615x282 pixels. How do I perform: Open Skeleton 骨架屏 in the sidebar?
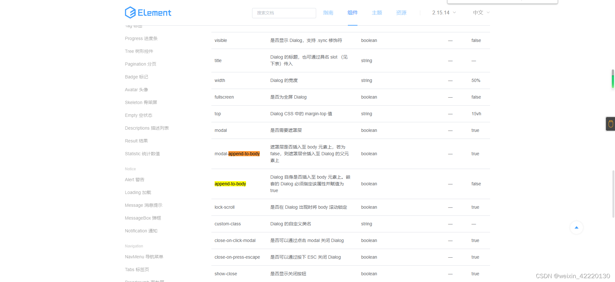pyautogui.click(x=141, y=102)
